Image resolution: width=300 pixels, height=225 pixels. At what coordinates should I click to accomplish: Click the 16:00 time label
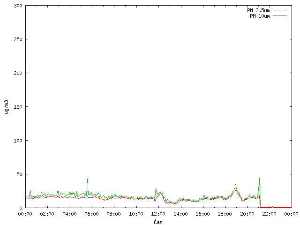[202, 214]
